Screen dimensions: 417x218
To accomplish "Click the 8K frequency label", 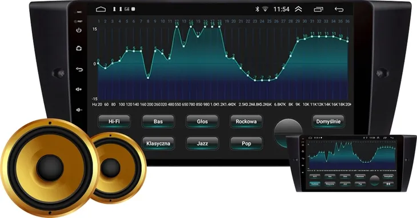I will pos(291,104).
